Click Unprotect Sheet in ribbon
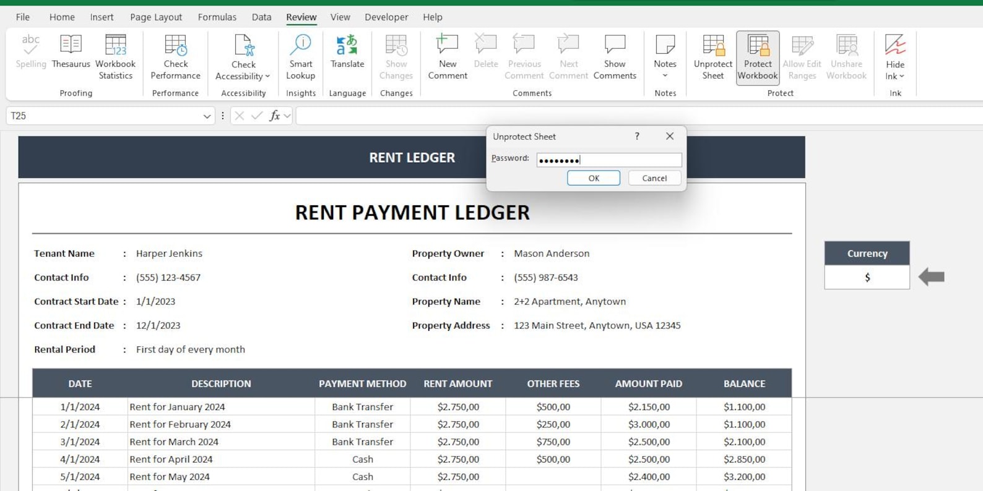 [x=713, y=57]
